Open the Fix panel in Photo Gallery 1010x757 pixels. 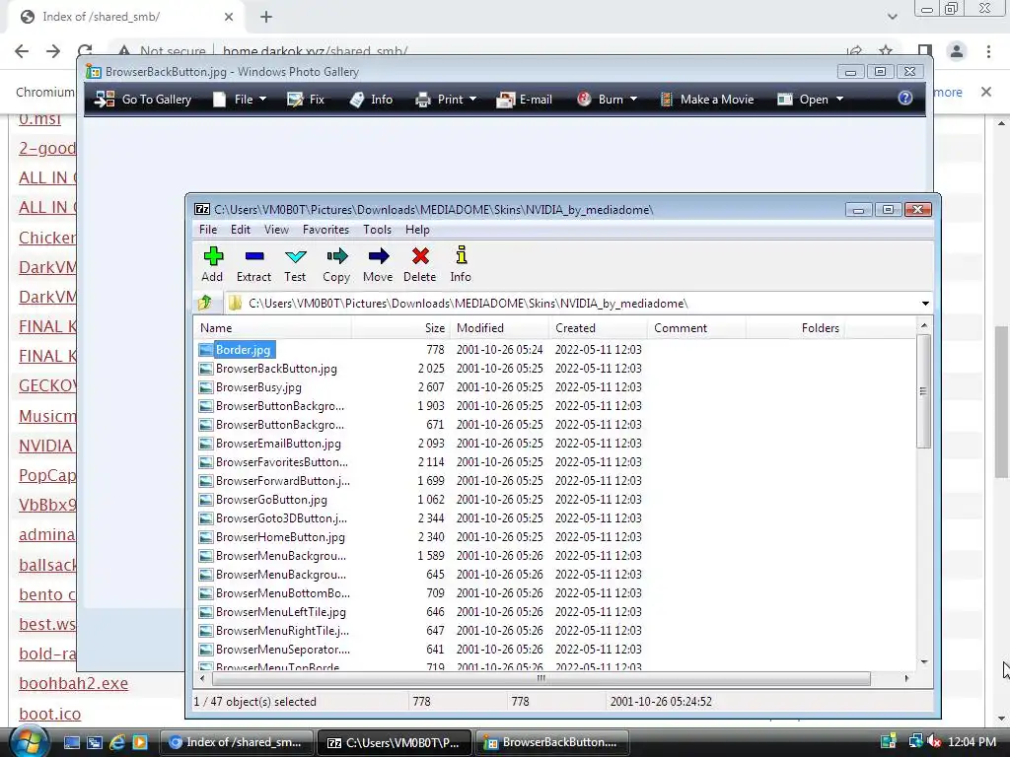click(306, 100)
